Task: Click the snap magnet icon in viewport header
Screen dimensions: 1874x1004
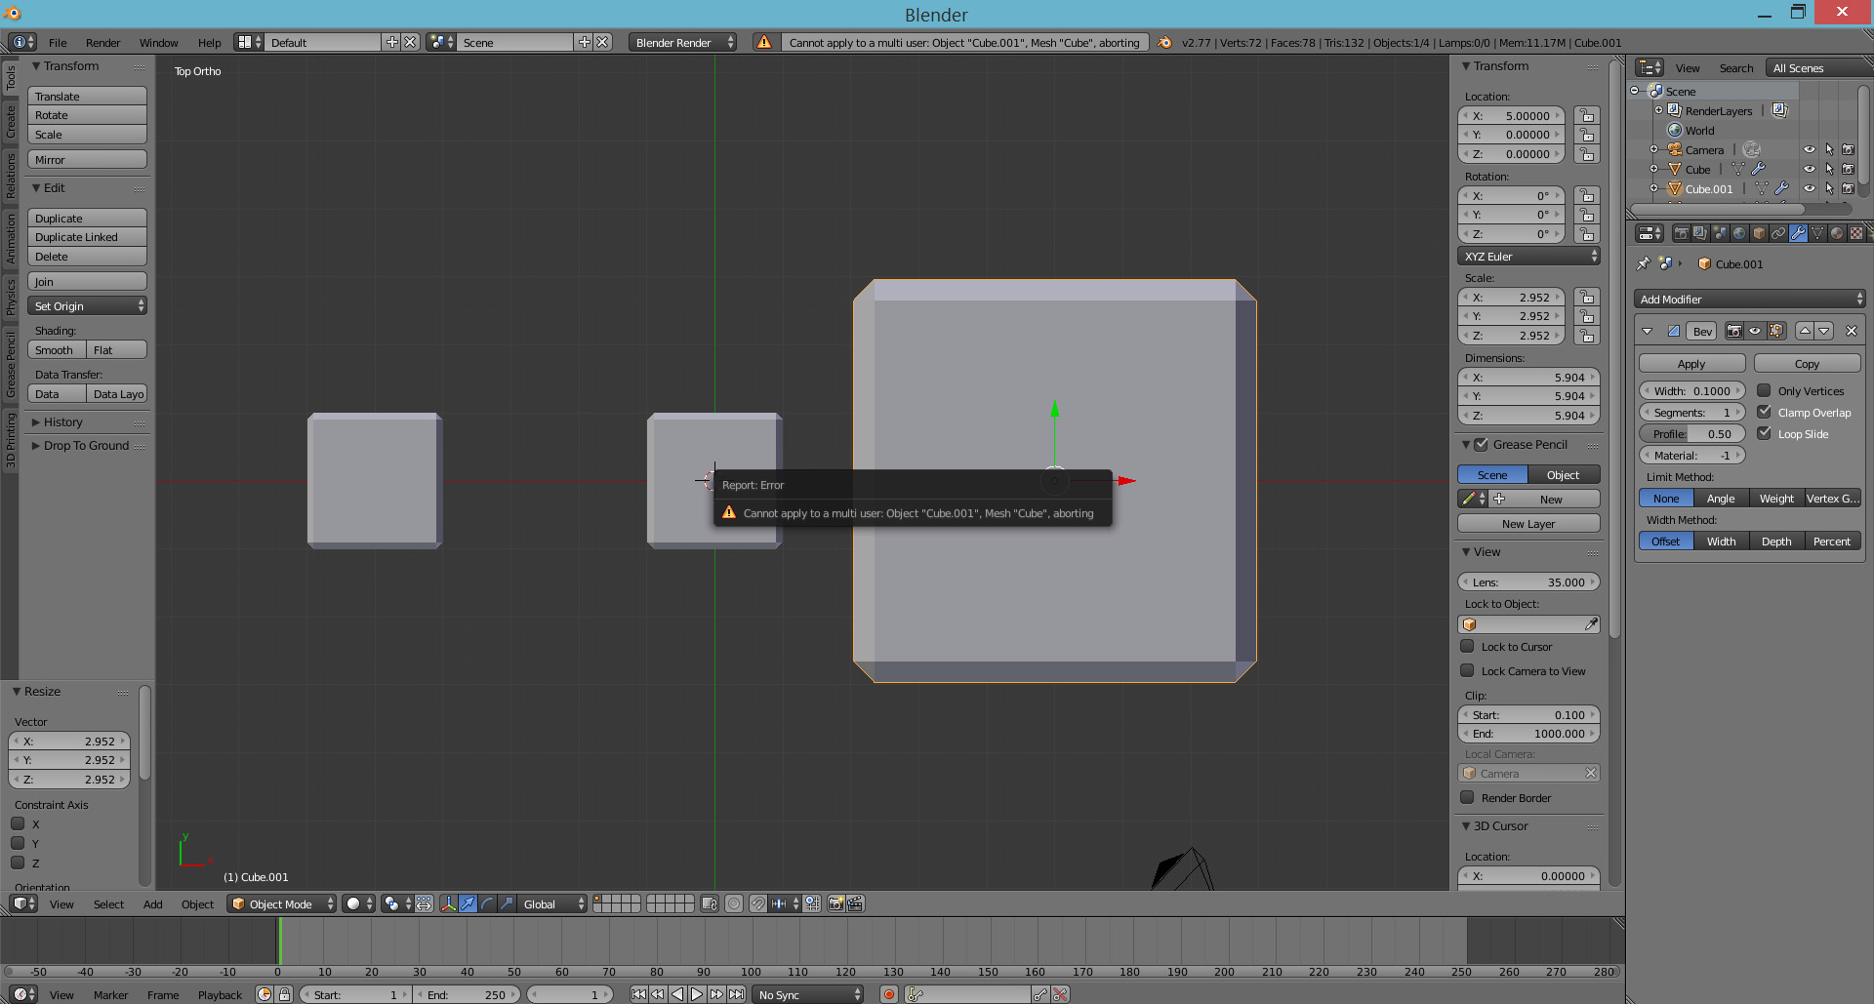Action: pyautogui.click(x=758, y=904)
